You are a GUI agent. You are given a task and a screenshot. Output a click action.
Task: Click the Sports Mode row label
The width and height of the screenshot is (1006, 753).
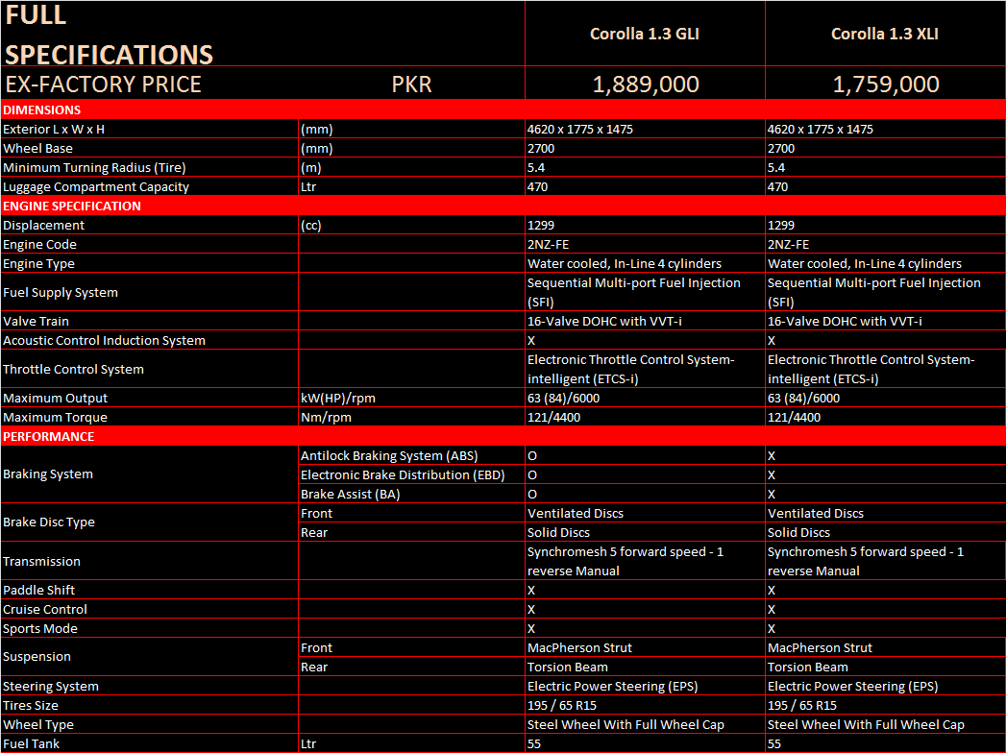(39, 628)
